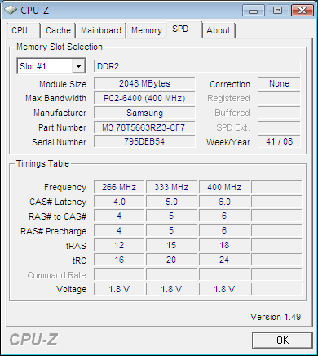Open the Cache tab
Viewport: 318px width, 356px height.
(x=58, y=30)
